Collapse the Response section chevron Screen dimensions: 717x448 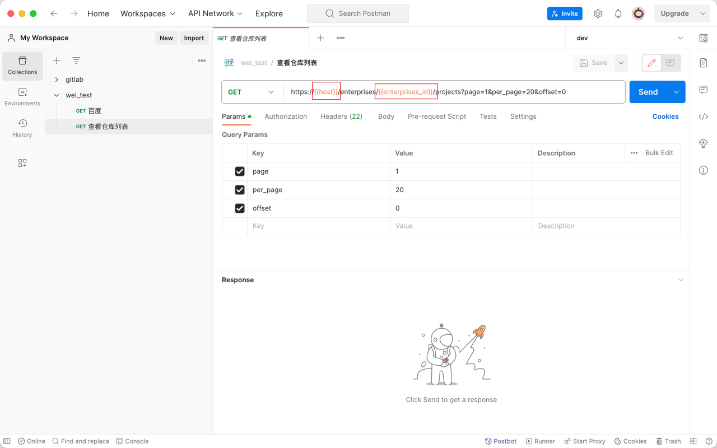[x=681, y=280]
